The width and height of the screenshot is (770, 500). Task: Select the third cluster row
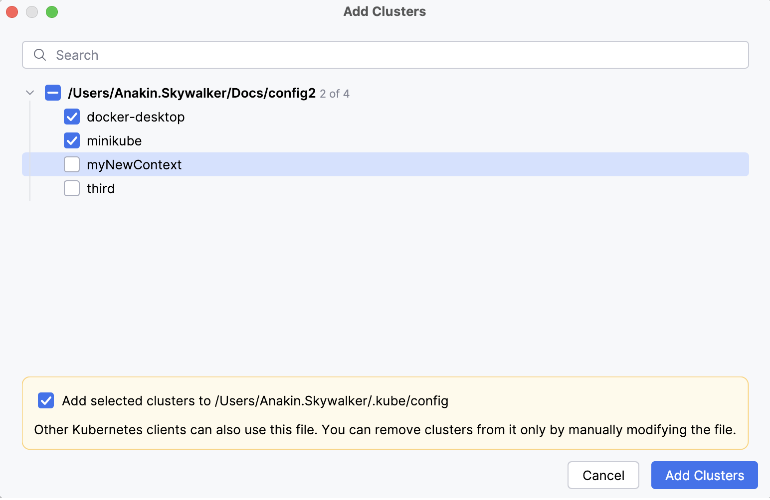click(x=101, y=188)
